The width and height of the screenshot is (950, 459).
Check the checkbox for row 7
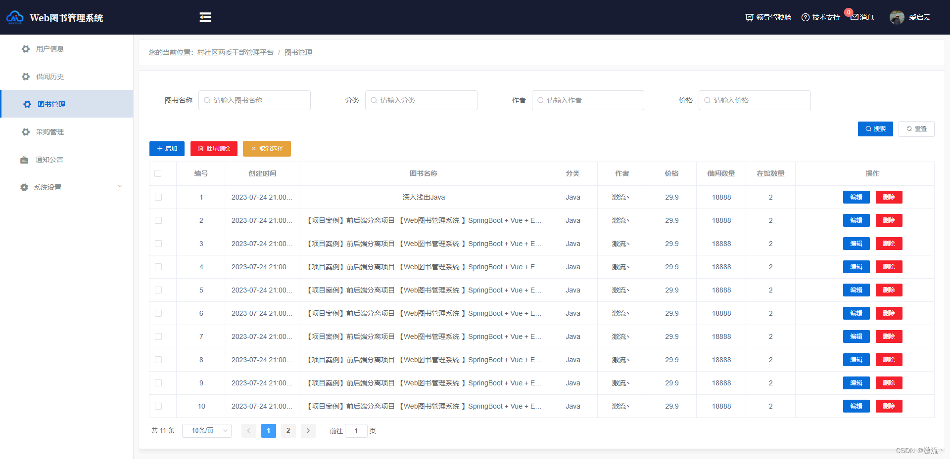(158, 336)
